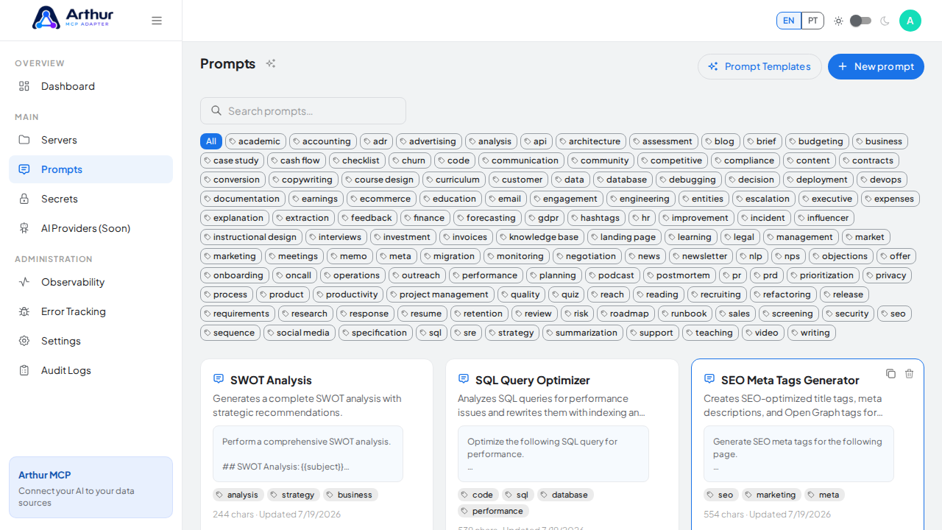The height and width of the screenshot is (530, 942).
Task: Duplicate the SEO Meta Tags Generator prompt
Action: click(890, 374)
